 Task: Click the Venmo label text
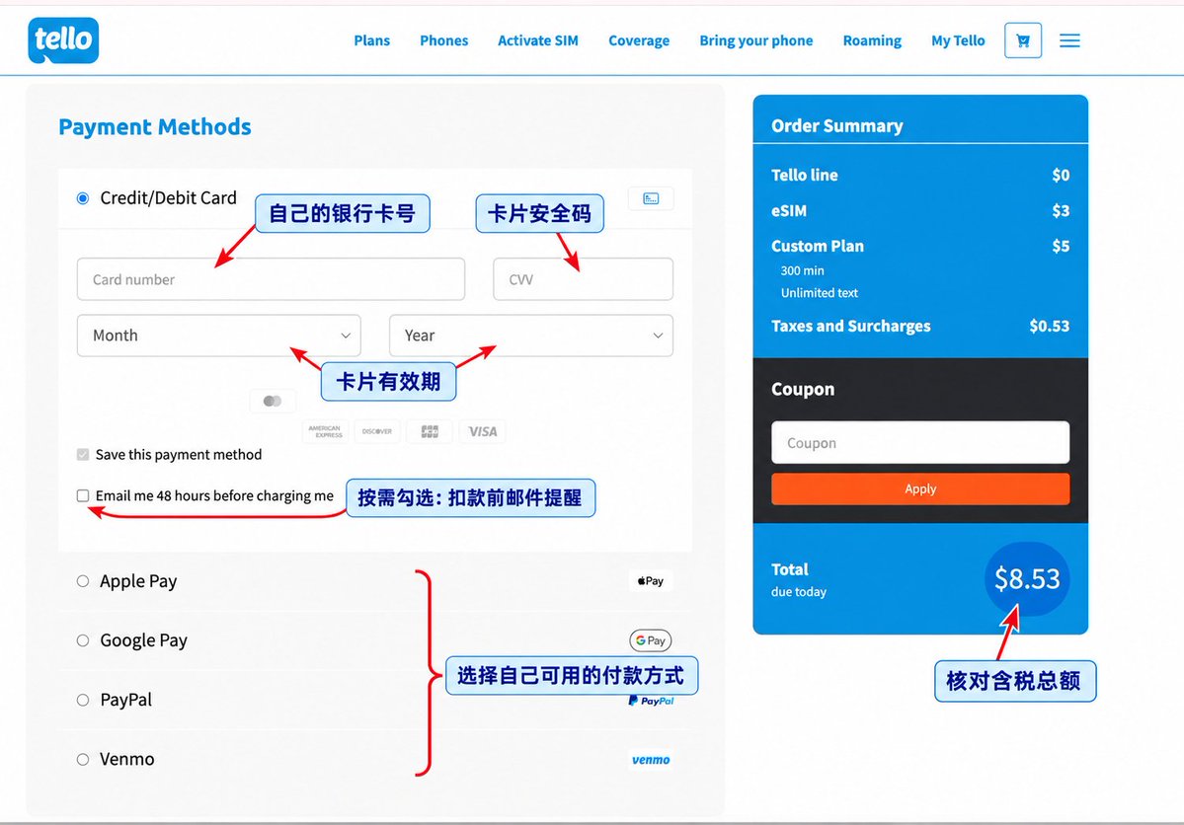[x=126, y=759]
